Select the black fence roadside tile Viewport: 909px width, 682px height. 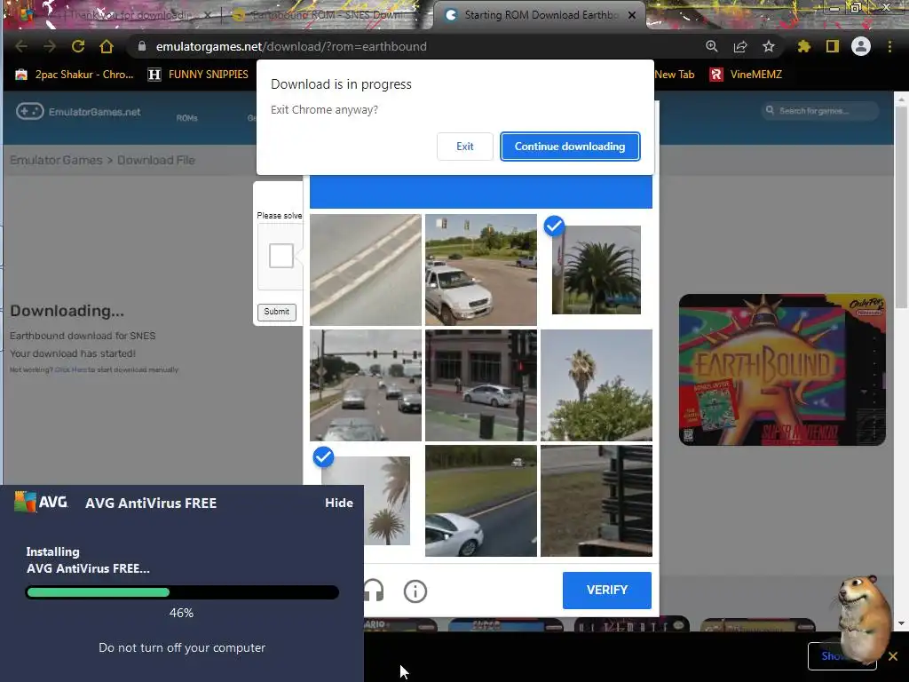tap(596, 501)
